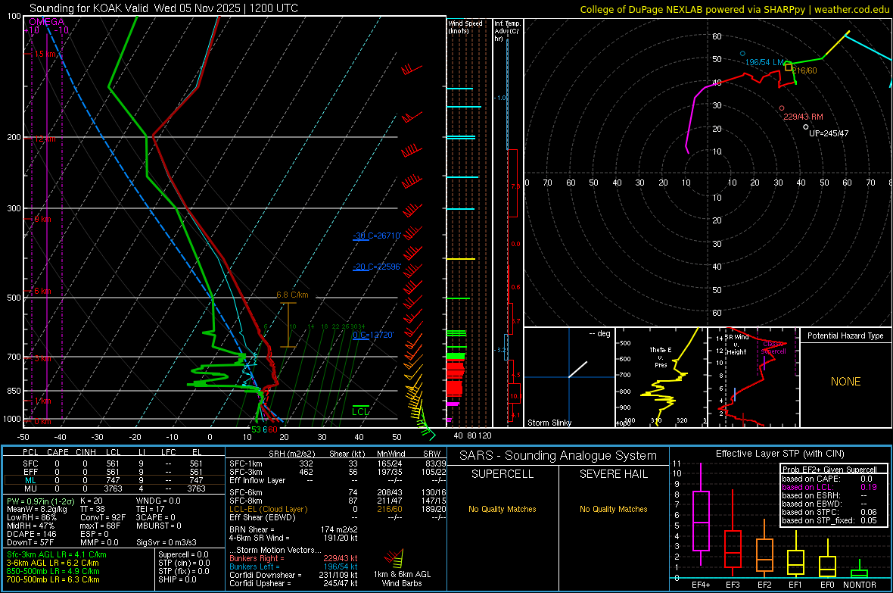The width and height of the screenshot is (893, 593).
Task: Click the SFC-1km SRH row
Action: click(338, 463)
